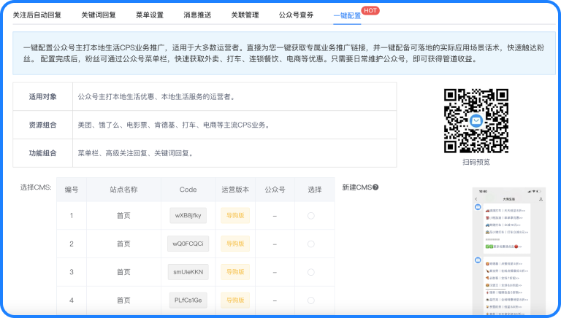Click the PLfCs1Ge code field
This screenshot has width=561, height=318.
(x=188, y=300)
